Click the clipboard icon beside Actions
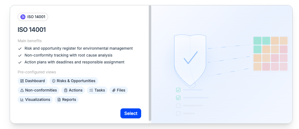Image resolution: width=299 pixels, height=129 pixels. (x=66, y=90)
